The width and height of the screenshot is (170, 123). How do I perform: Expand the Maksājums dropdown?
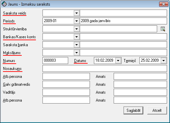pos(76,53)
